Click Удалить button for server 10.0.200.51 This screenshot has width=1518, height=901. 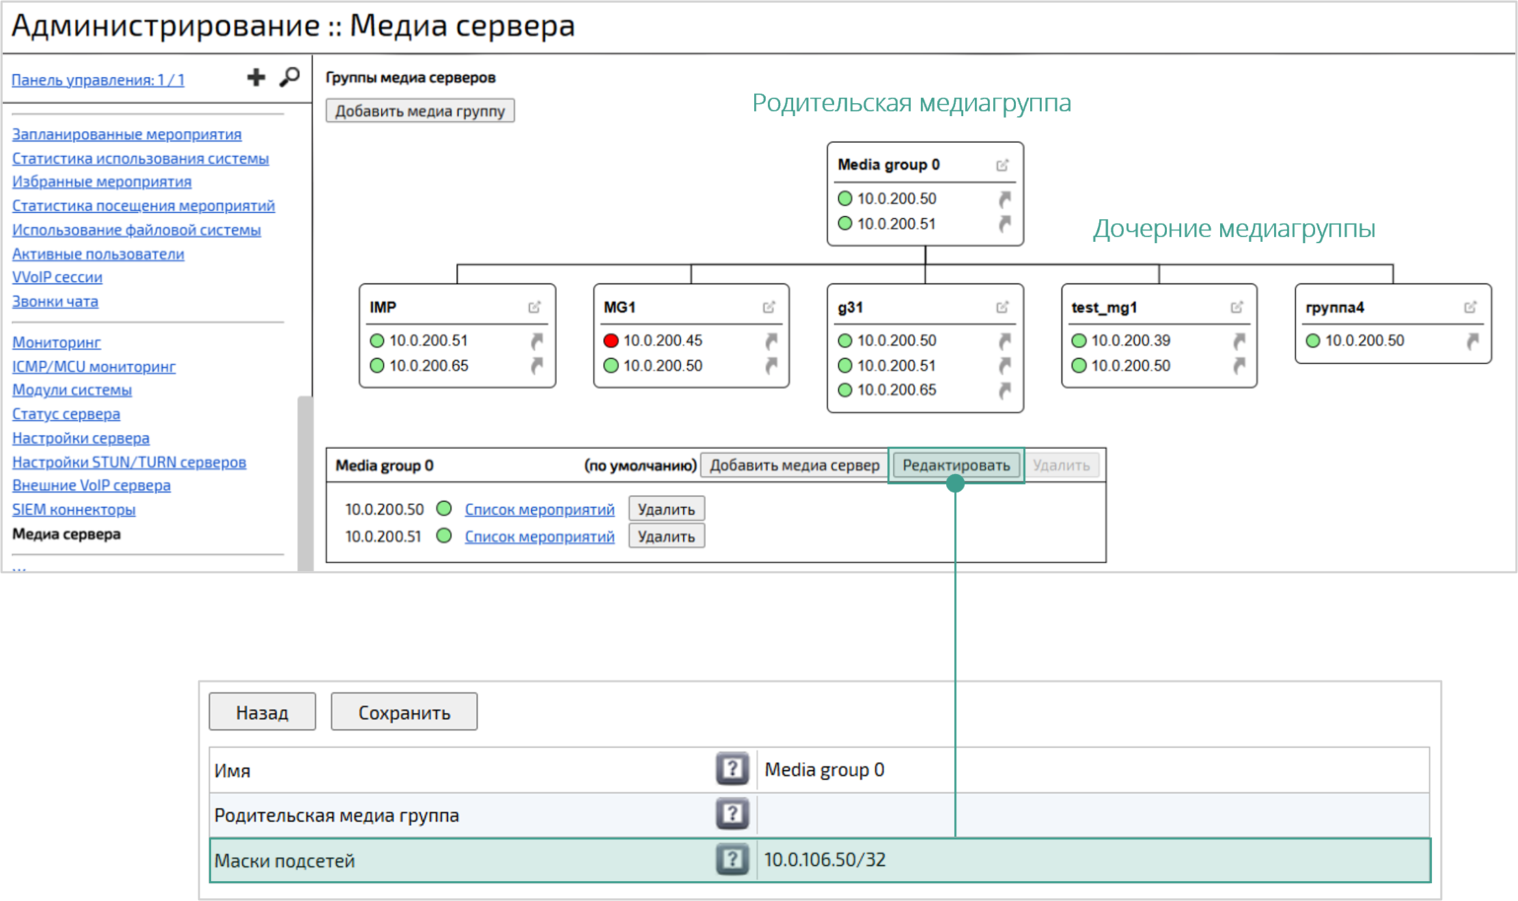[666, 536]
